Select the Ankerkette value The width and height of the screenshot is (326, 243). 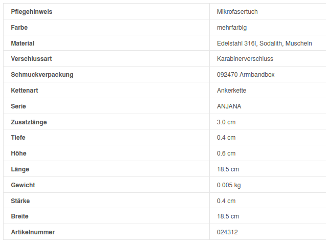[x=232, y=91]
